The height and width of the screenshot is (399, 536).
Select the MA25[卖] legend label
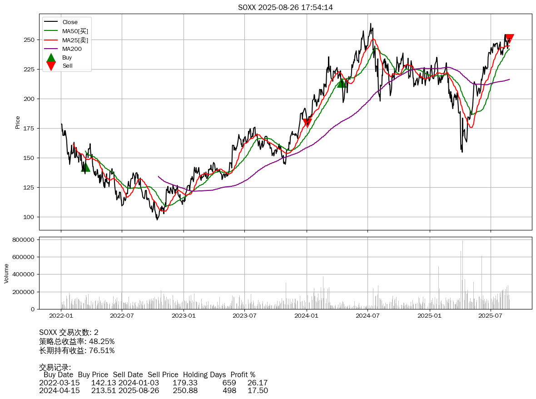75,40
